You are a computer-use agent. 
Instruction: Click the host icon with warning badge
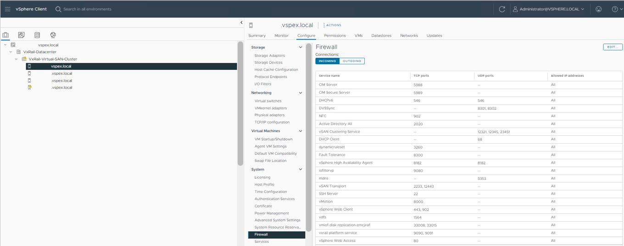(29, 87)
